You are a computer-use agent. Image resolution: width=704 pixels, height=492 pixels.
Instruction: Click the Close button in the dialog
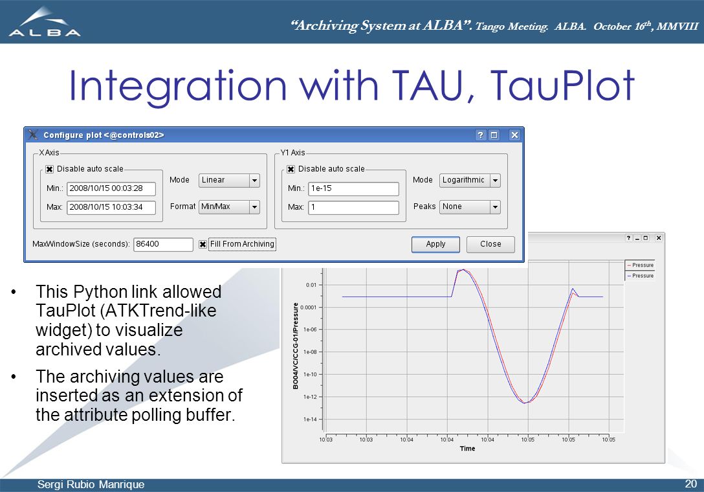(x=490, y=245)
